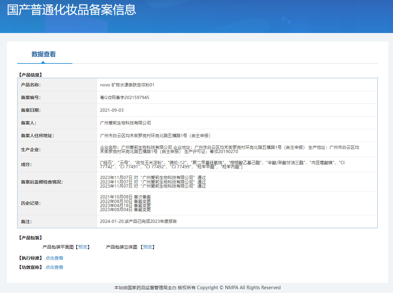Click the 备案人 row label

point(29,123)
